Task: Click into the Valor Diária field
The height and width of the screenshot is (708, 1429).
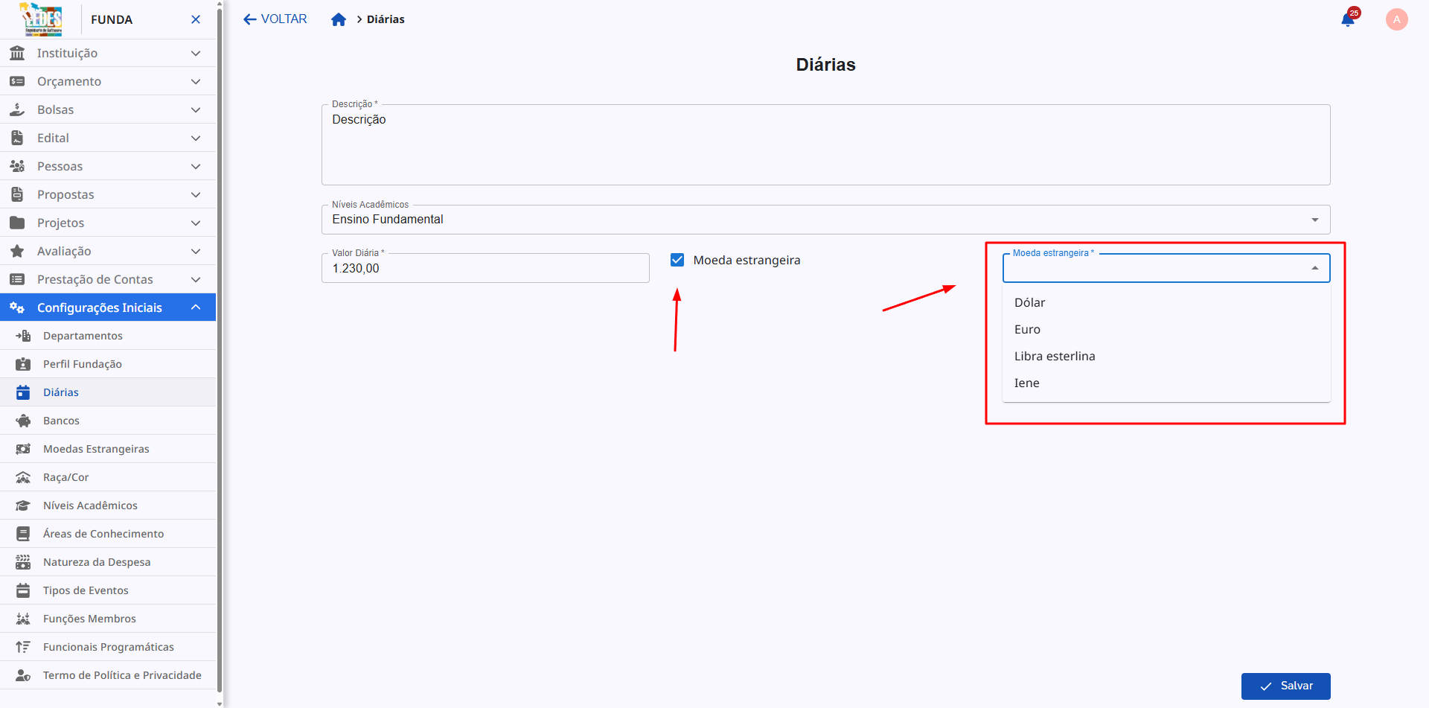Action: click(x=485, y=269)
